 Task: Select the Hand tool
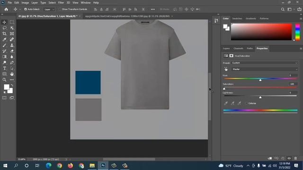tap(12, 74)
